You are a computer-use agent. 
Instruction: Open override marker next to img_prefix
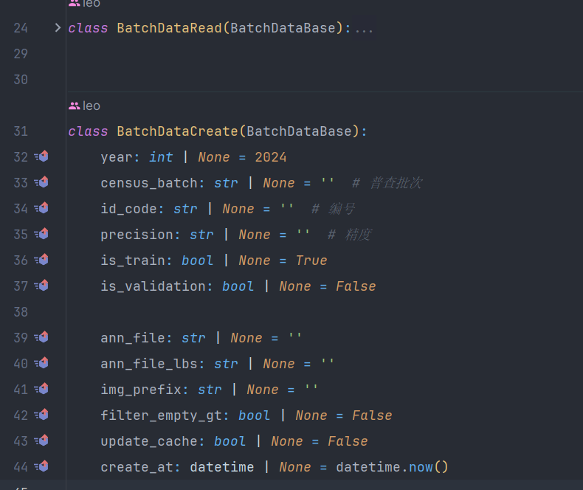[x=42, y=389]
